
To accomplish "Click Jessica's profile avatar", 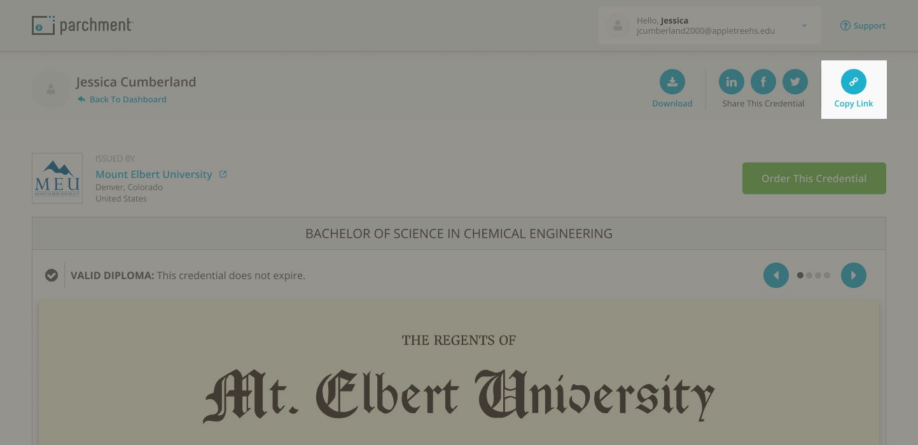I will [50, 89].
